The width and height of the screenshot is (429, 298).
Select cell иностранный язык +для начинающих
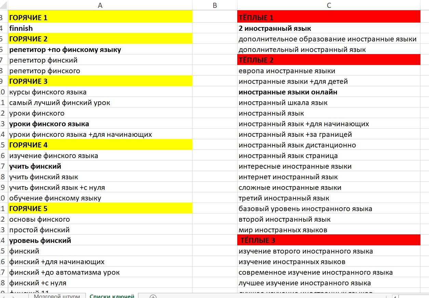(x=329, y=124)
